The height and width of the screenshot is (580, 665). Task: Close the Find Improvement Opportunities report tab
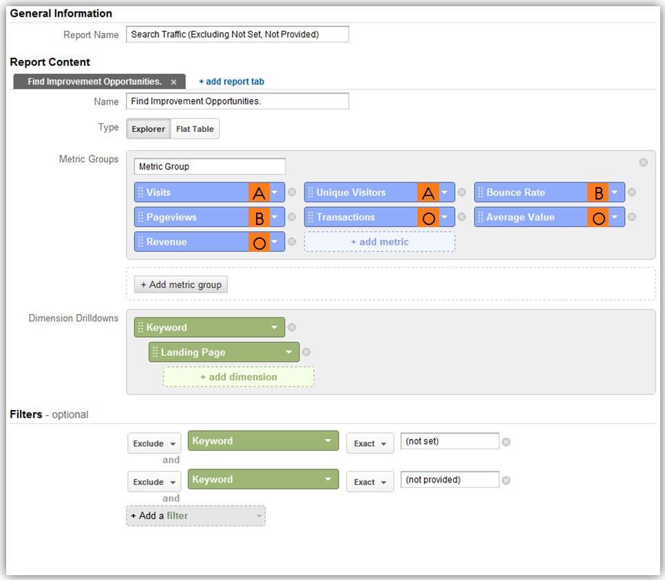pos(174,81)
